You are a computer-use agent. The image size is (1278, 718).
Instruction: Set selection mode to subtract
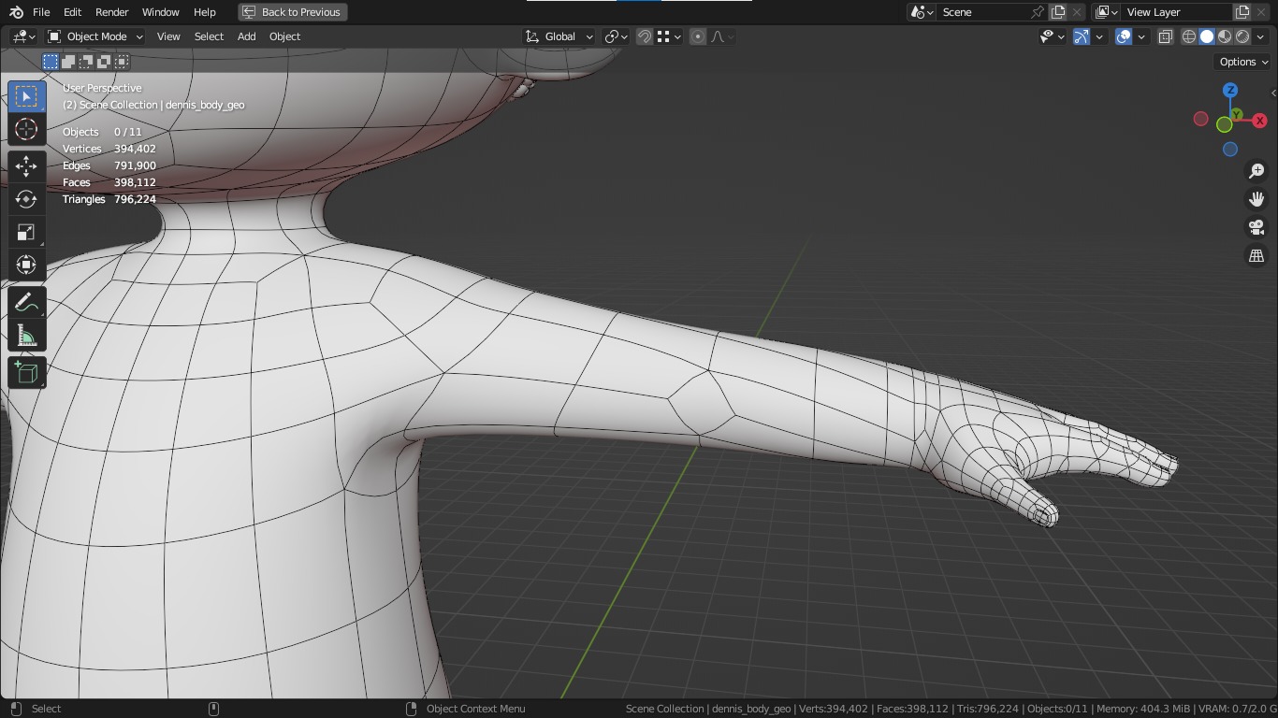(86, 62)
